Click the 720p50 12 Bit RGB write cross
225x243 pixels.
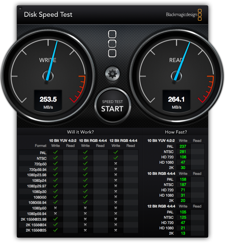pos(116,163)
